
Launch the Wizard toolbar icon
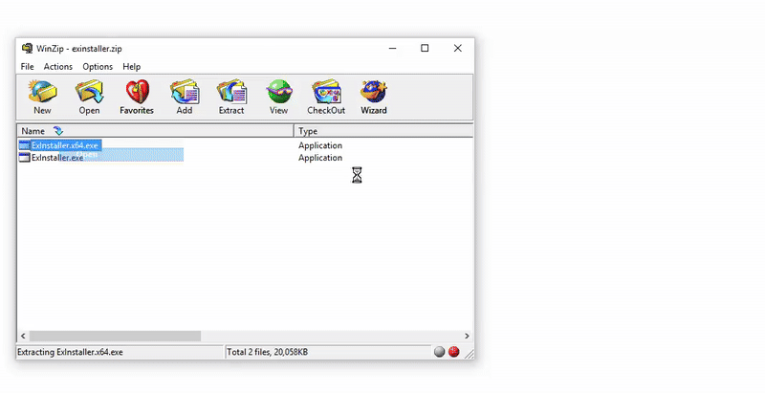(373, 96)
